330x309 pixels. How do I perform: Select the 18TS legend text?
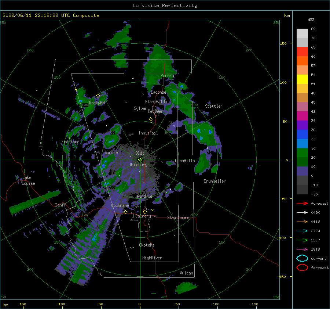(315, 249)
